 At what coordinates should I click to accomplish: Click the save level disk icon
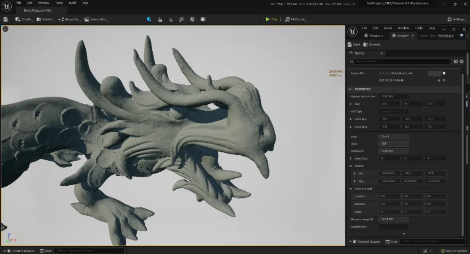6,19
